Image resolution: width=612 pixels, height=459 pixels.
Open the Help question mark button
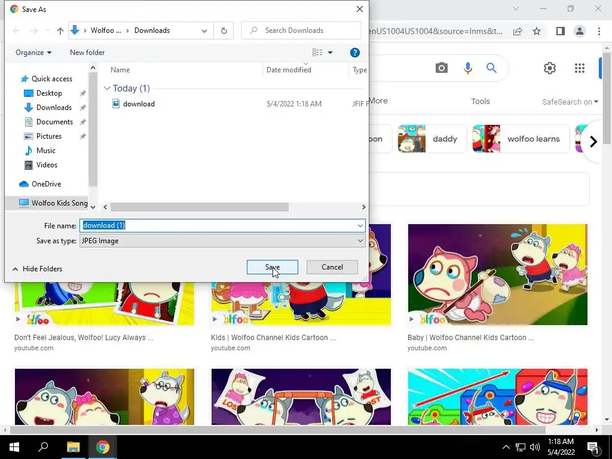point(354,53)
